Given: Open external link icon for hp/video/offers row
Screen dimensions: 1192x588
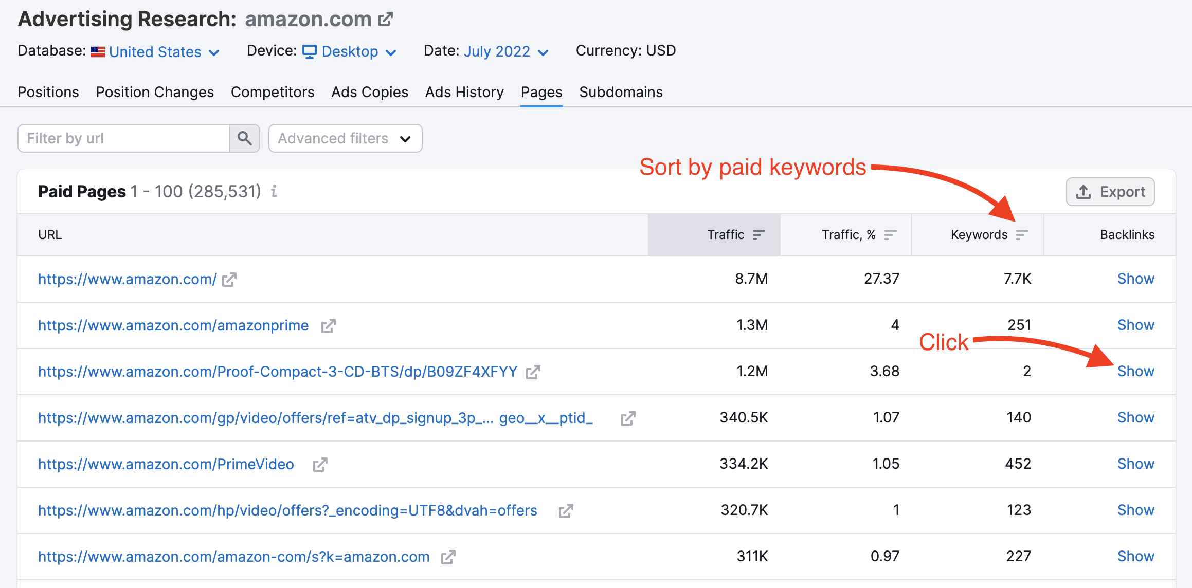Looking at the screenshot, I should point(566,511).
